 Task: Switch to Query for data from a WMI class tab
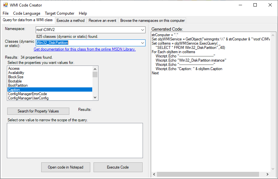coord(28,20)
